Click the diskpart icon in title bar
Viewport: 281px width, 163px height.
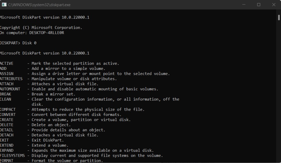coord(4,5)
